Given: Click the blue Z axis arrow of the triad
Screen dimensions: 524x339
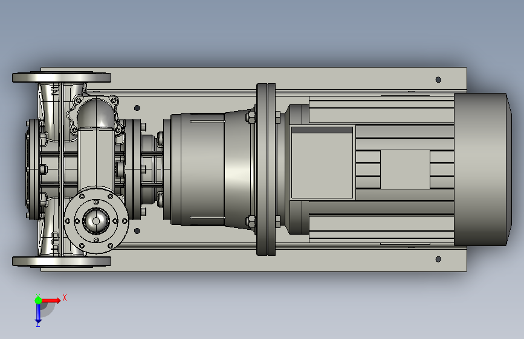Looking at the screenshot, I should (38, 314).
